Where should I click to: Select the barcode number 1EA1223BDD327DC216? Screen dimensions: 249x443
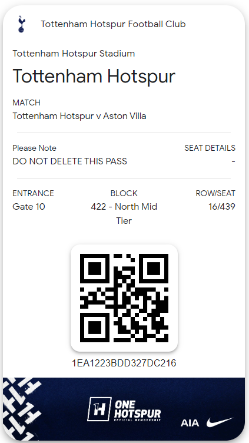pos(124,363)
